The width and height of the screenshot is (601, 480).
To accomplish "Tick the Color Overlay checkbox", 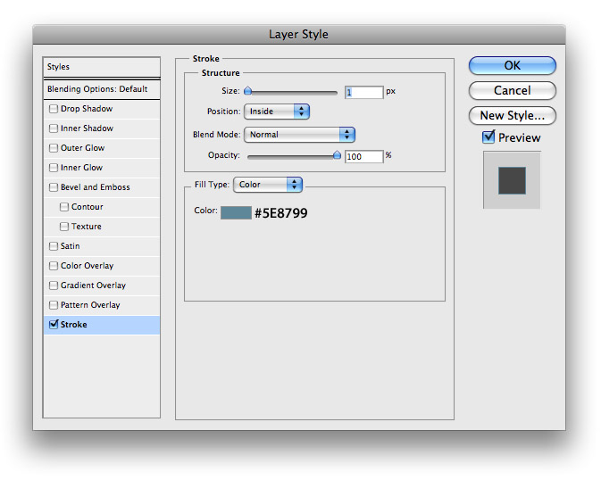I will (x=54, y=266).
